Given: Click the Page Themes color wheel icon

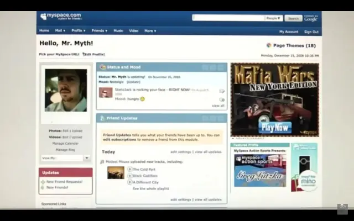Looking at the screenshot, I should (269, 45).
